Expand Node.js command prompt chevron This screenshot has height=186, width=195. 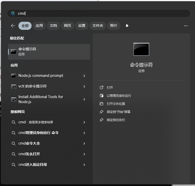pyautogui.click(x=84, y=76)
